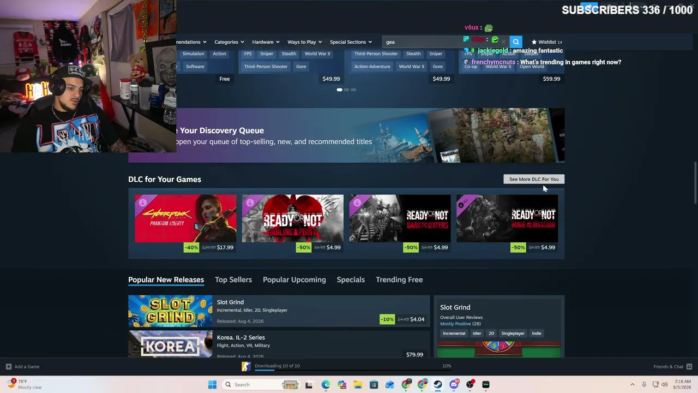The image size is (698, 393).
Task: Open Discord from the taskbar
Action: [454, 385]
